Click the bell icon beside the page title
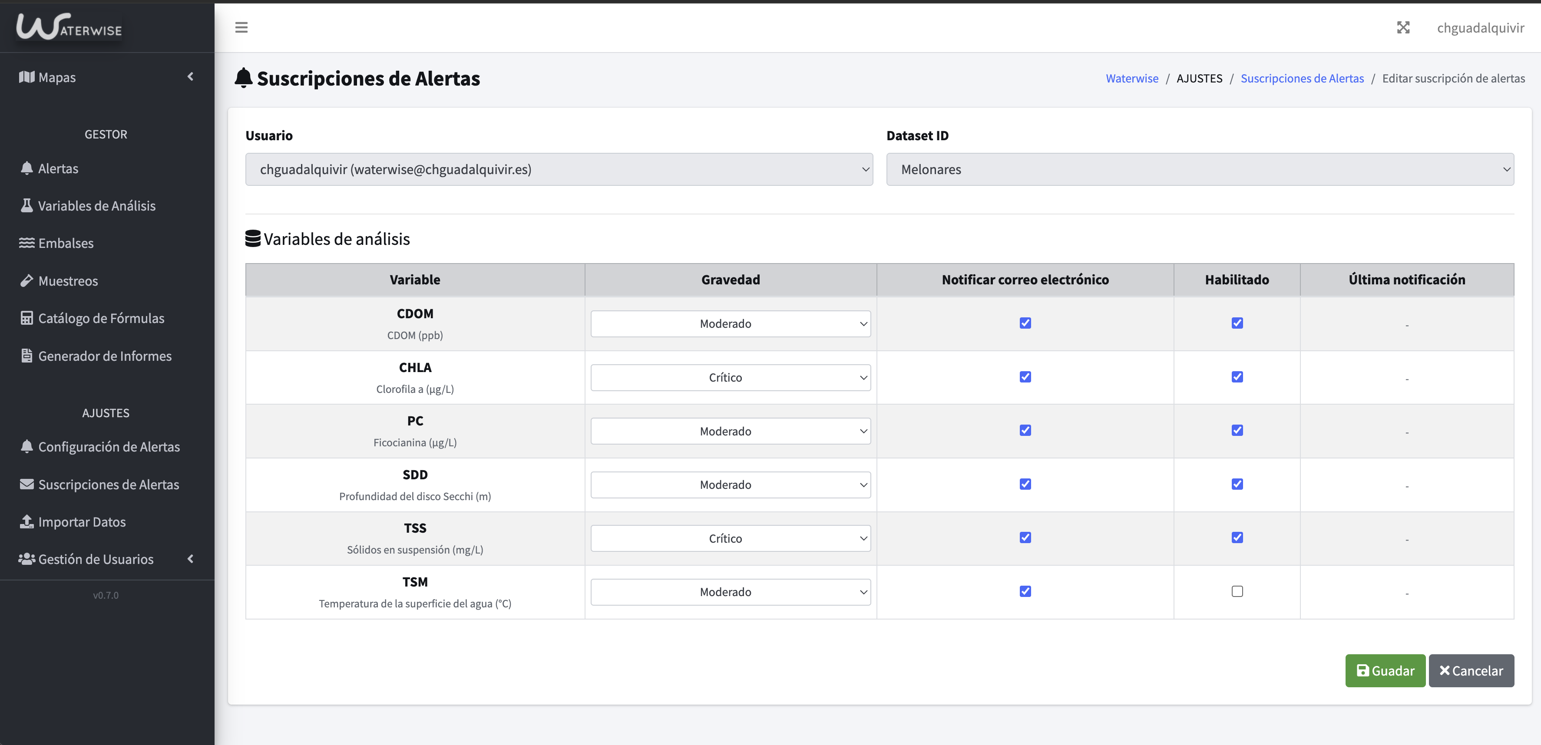The height and width of the screenshot is (745, 1541). 243,78
